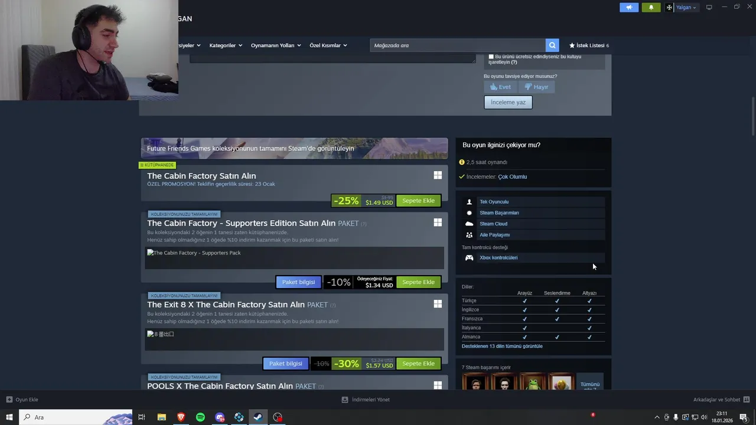Viewport: 756px width, 425px height.
Task: Click the Oyun Ekle plus icon
Action: [x=9, y=400]
